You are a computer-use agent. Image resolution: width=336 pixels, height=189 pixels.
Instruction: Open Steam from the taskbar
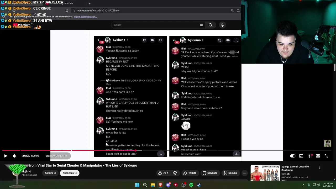(199, 185)
